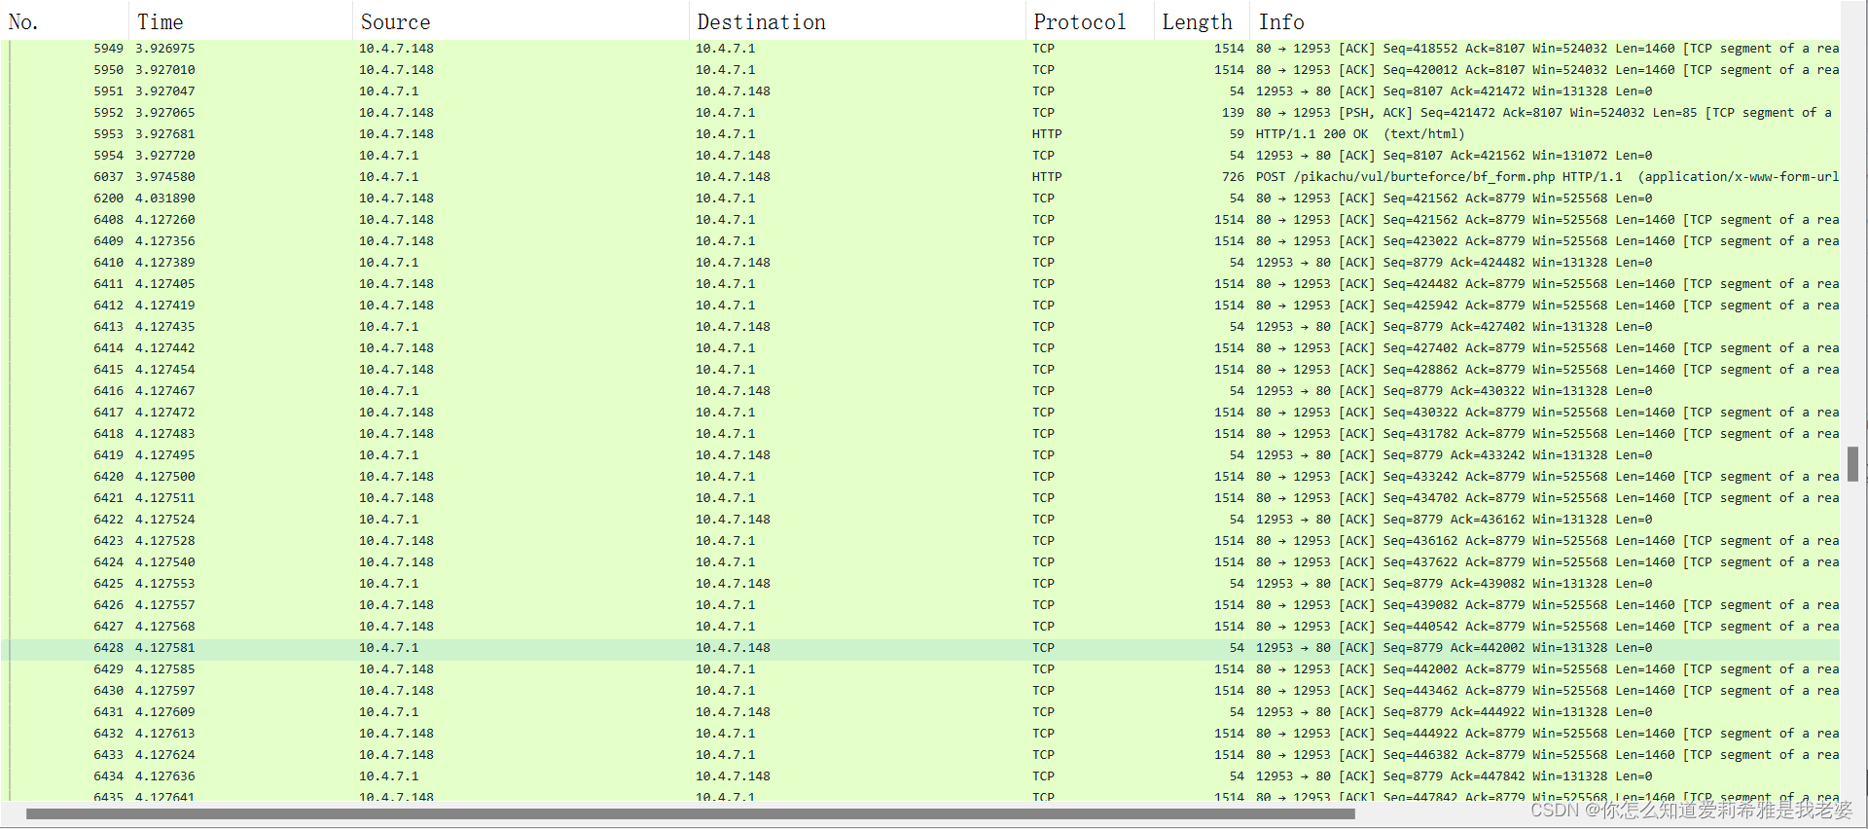1868x829 pixels.
Task: Select packet 6434 row
Action: point(919,776)
